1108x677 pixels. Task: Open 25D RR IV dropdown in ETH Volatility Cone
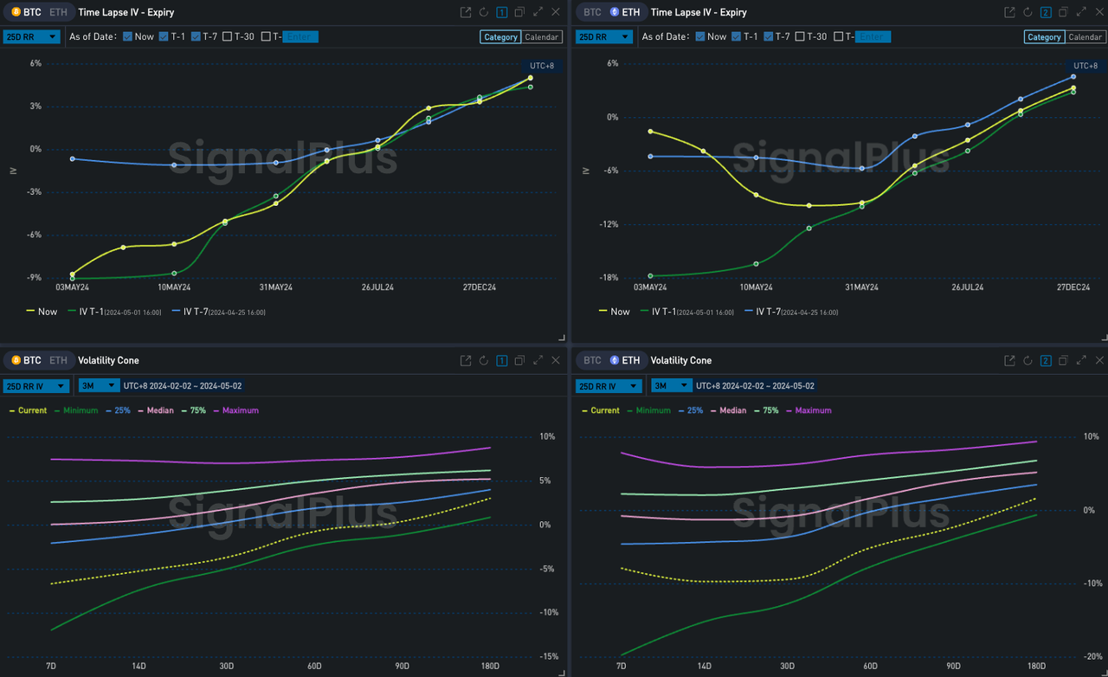[609, 385]
